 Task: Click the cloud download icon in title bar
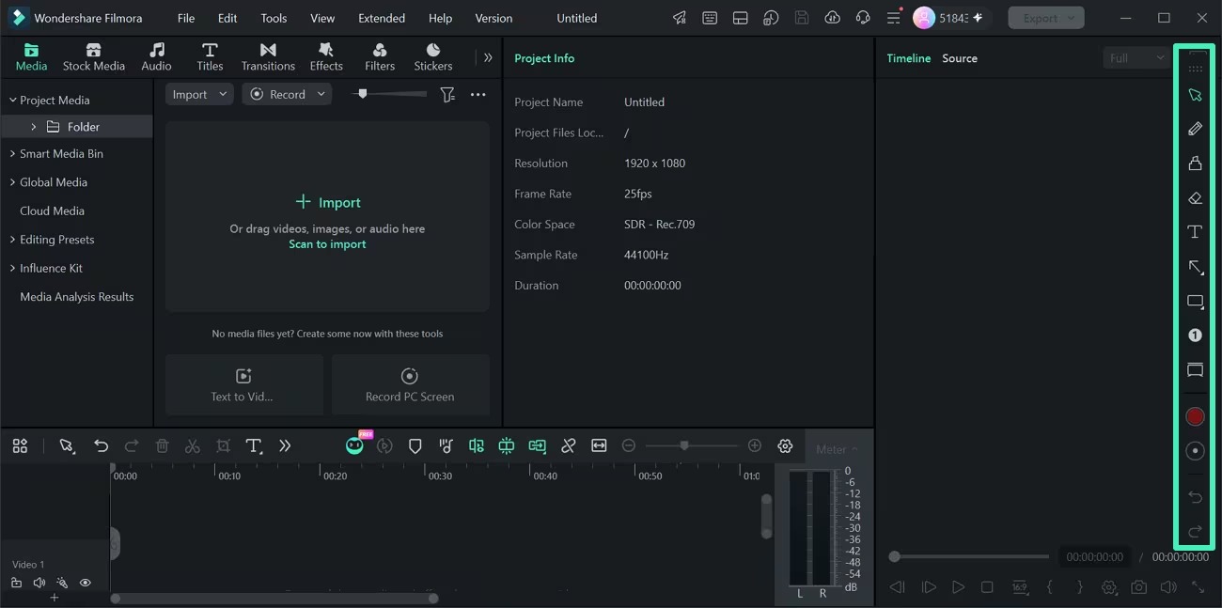click(x=832, y=18)
